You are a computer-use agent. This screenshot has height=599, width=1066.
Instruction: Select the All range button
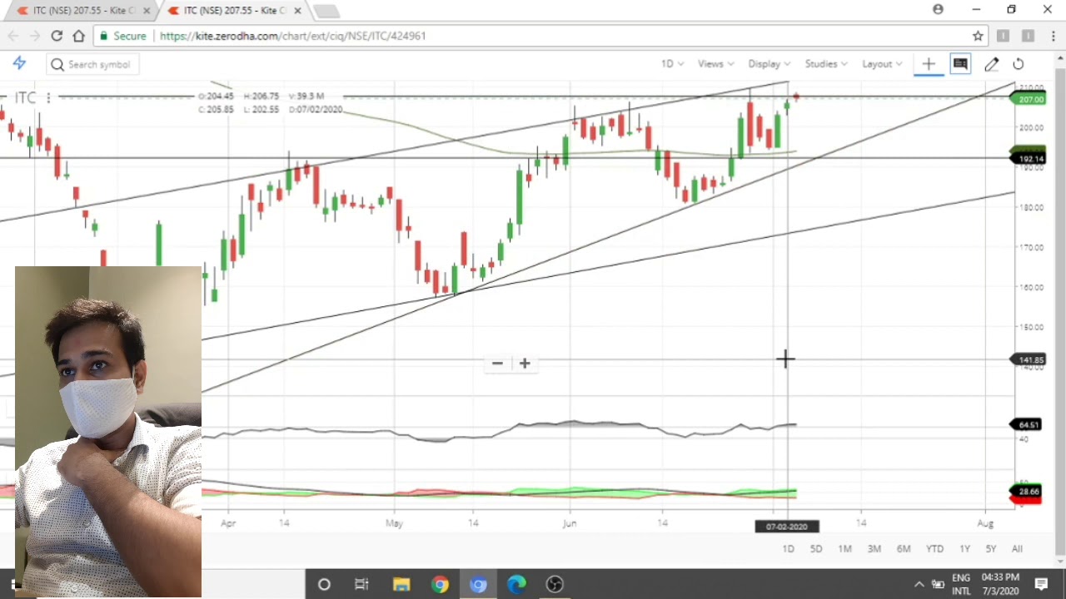[1017, 549]
